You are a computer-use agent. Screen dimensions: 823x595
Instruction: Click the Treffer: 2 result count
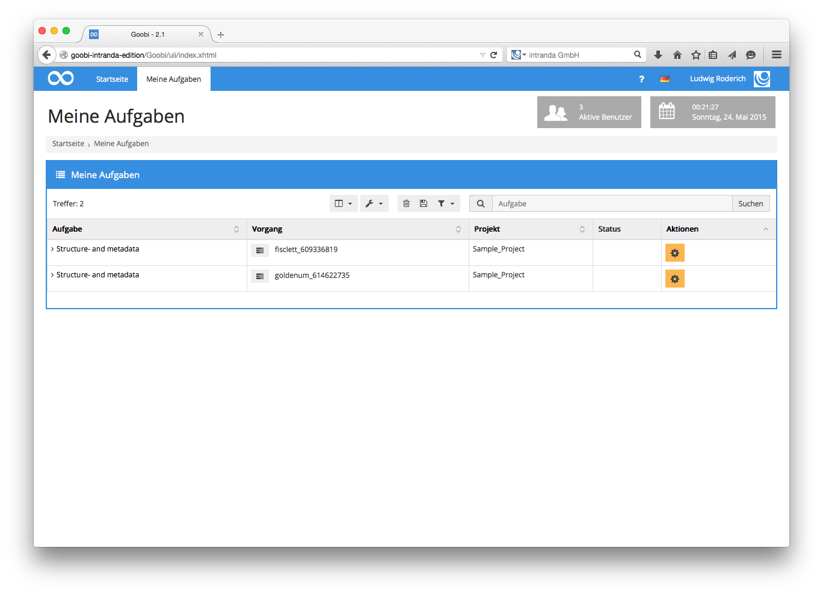pos(69,204)
